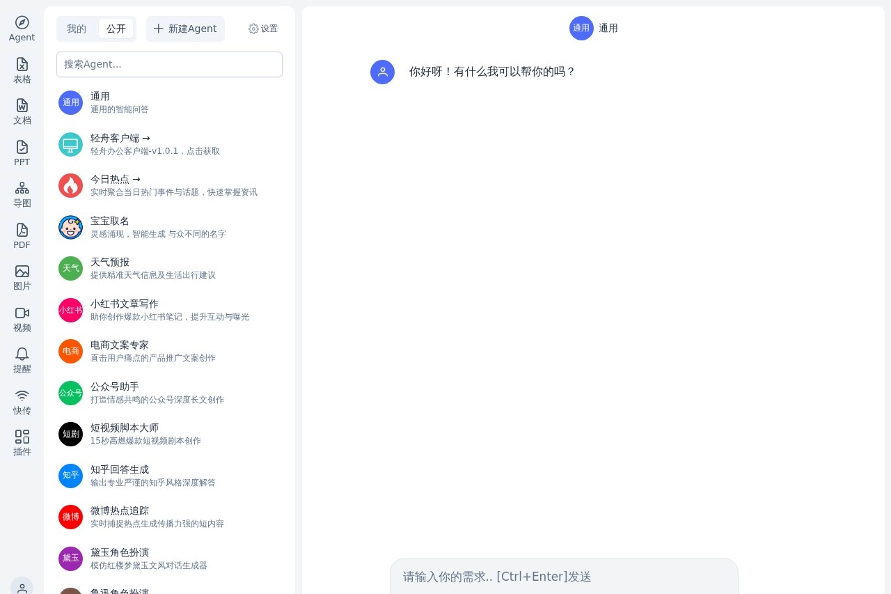891x594 pixels.
Task: Open the 设置 settings gear
Action: tap(262, 29)
